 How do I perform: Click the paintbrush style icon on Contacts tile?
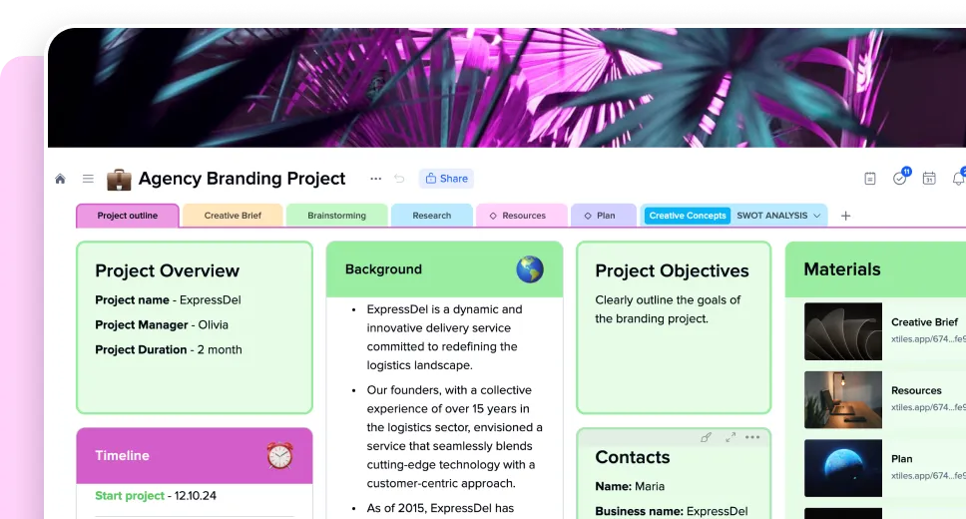click(x=706, y=437)
